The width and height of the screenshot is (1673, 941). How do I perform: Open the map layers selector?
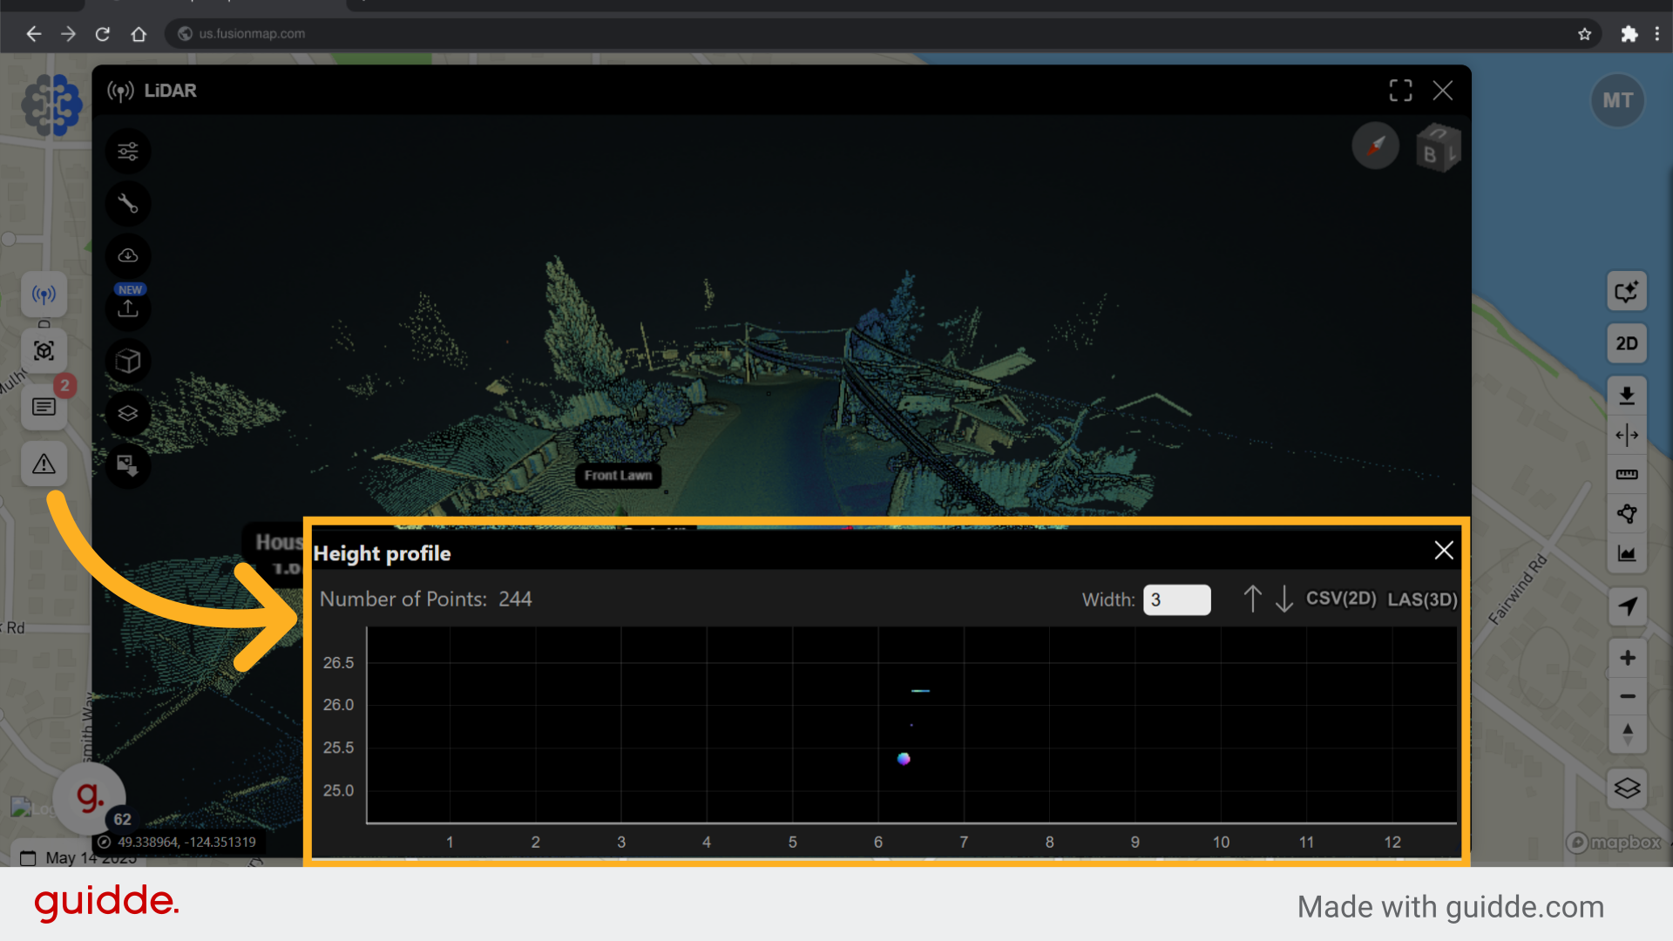1627,789
